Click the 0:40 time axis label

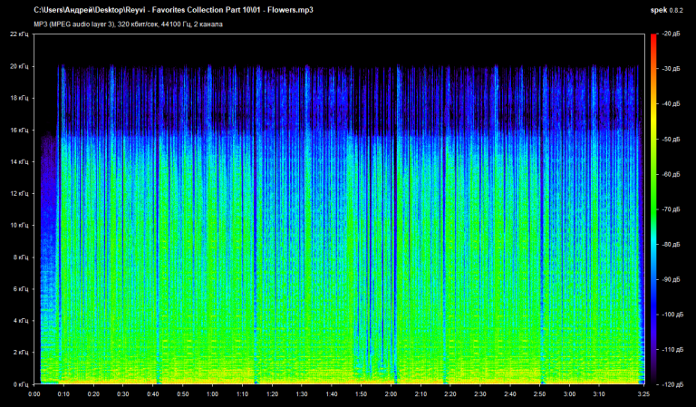point(153,394)
